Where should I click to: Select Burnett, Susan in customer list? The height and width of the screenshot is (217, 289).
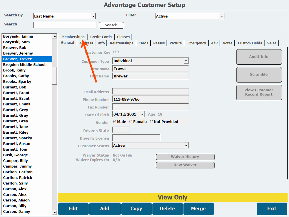point(27,144)
